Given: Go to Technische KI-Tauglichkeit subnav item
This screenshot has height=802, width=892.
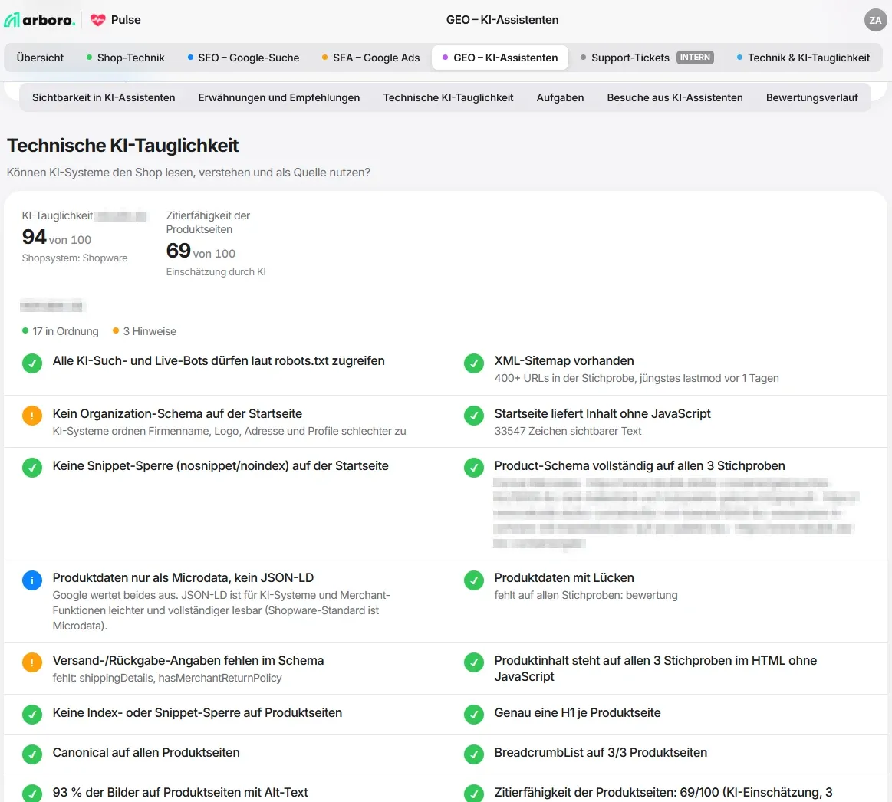Looking at the screenshot, I should [448, 97].
